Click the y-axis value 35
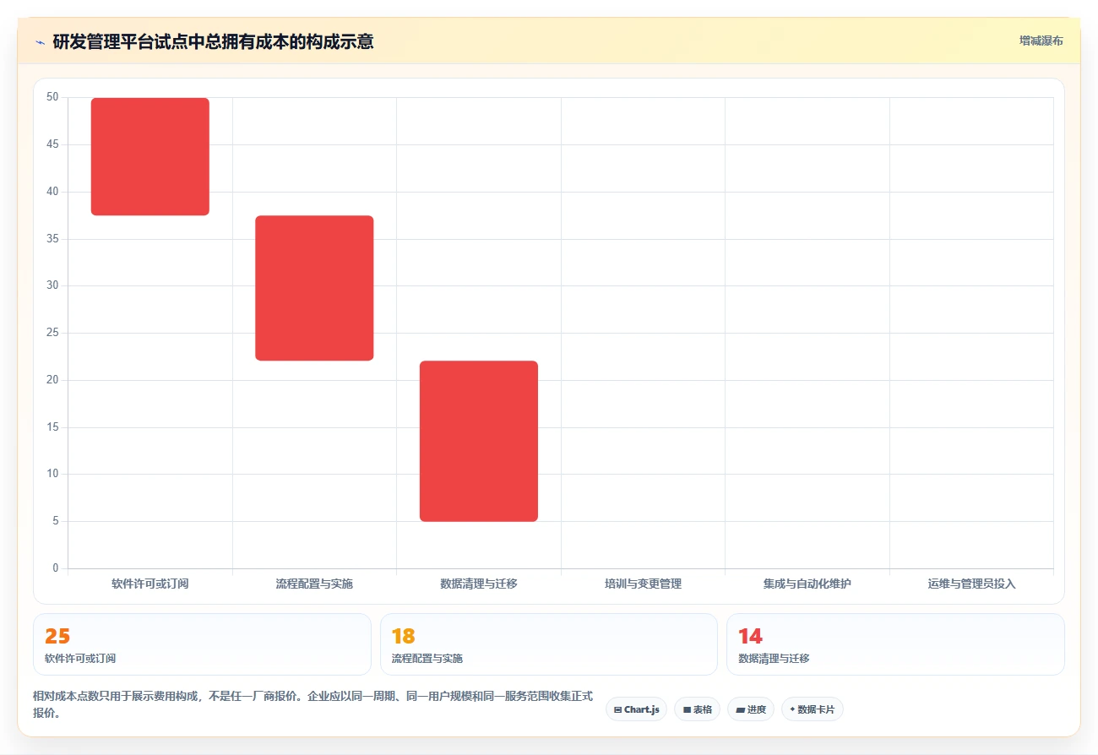The height and width of the screenshot is (755, 1098). (x=52, y=239)
